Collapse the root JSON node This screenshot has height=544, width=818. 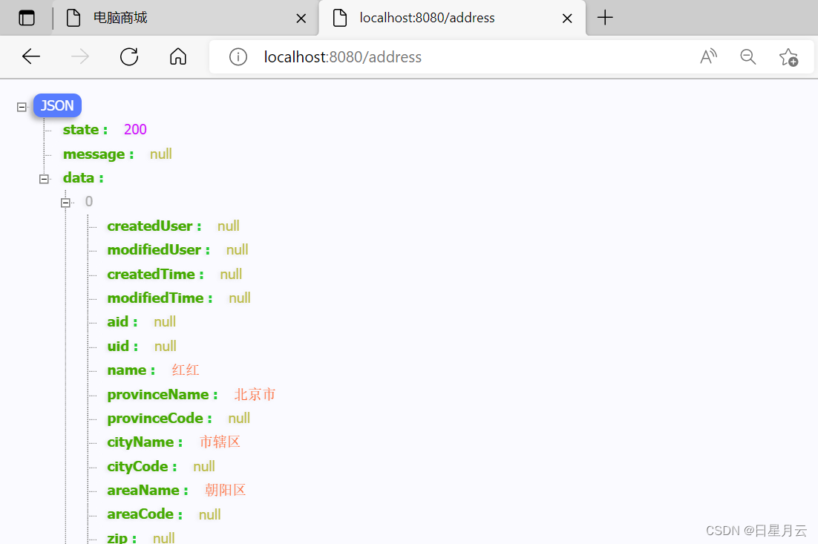[22, 107]
